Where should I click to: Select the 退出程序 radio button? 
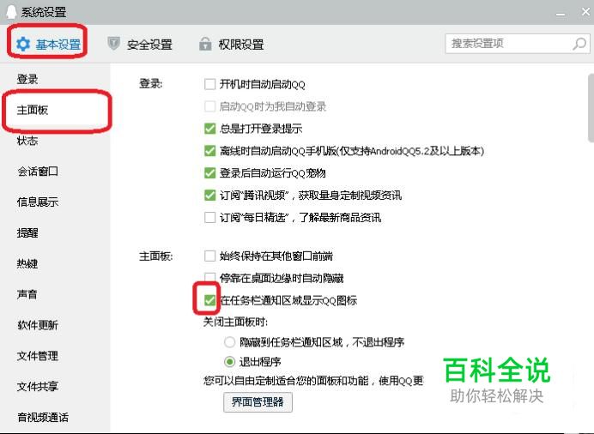pyautogui.click(x=229, y=362)
